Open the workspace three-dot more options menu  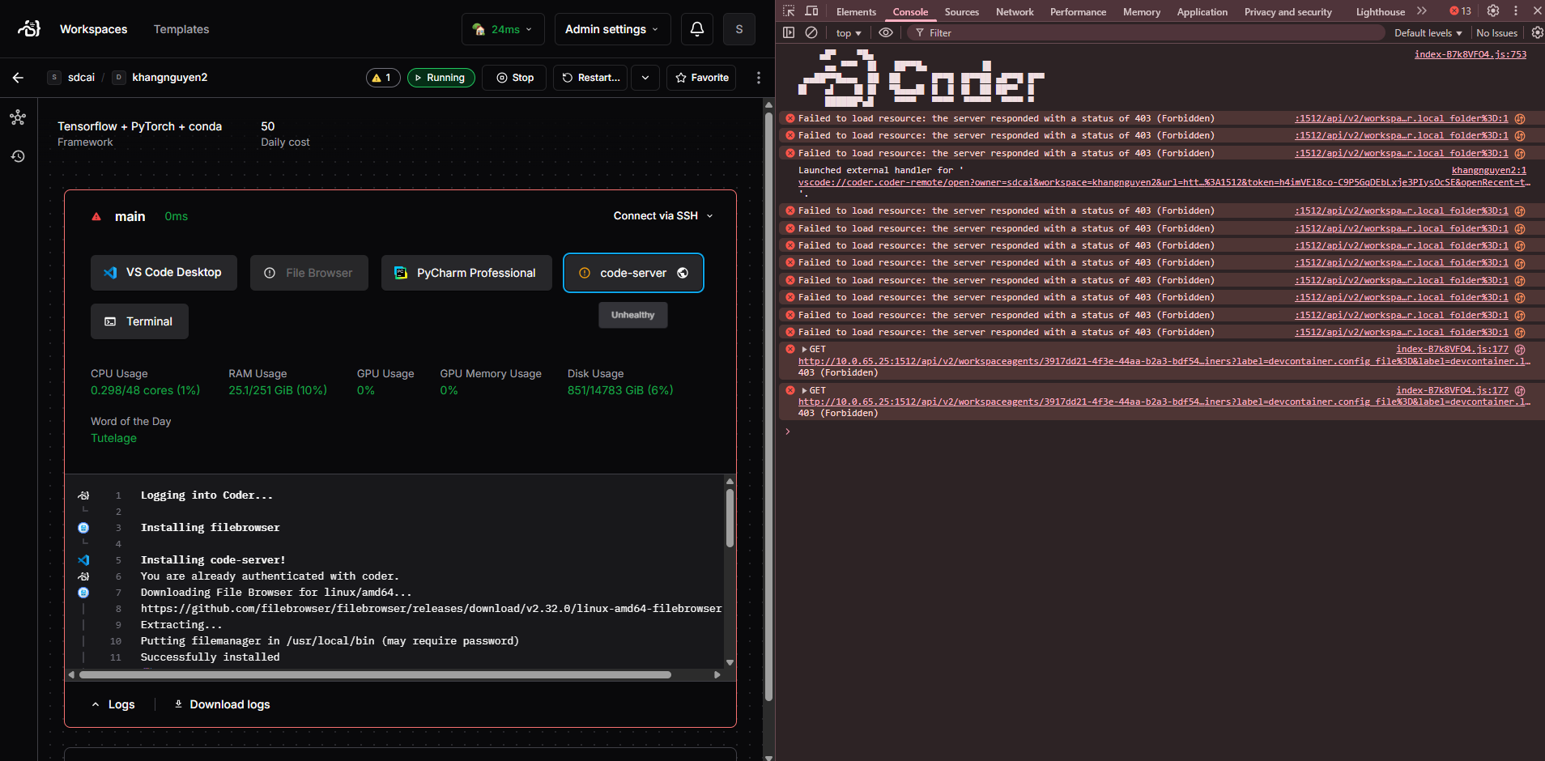point(759,78)
